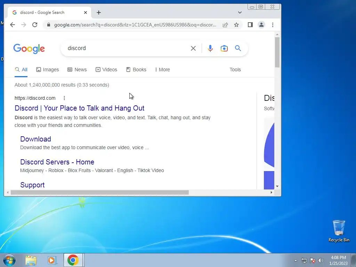The width and height of the screenshot is (356, 267).
Task: Click the forward navigation arrow
Action: (24, 25)
